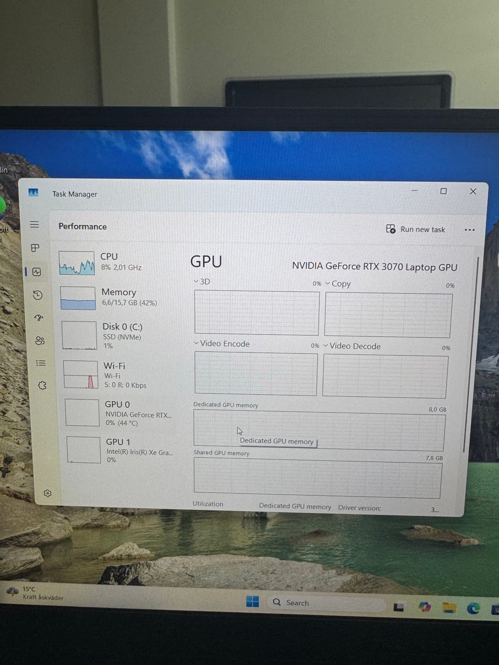
Task: Click Run new task
Action: click(415, 229)
